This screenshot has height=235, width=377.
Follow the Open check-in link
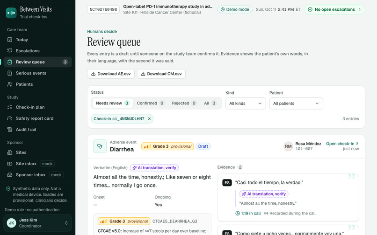click(x=342, y=144)
